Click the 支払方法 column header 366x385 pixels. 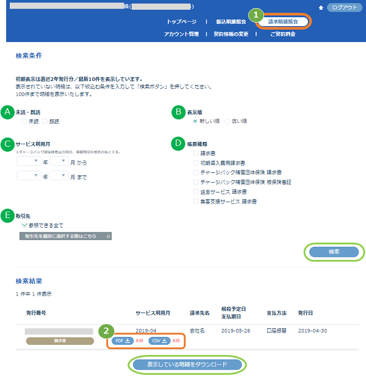click(276, 313)
